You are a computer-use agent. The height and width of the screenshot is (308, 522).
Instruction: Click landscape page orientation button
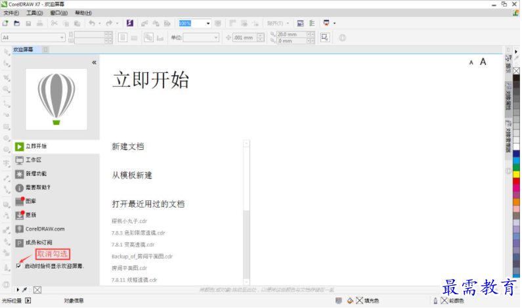click(x=134, y=38)
